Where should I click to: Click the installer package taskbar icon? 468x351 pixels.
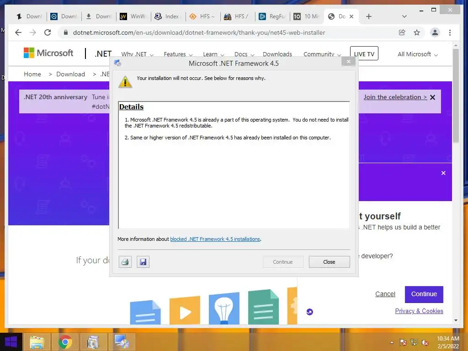93,342
